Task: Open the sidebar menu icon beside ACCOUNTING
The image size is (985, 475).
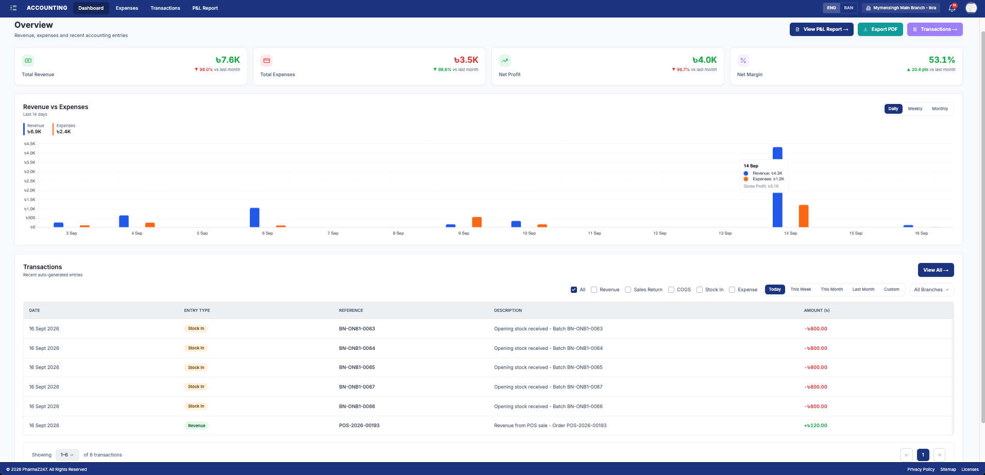Action: point(13,8)
